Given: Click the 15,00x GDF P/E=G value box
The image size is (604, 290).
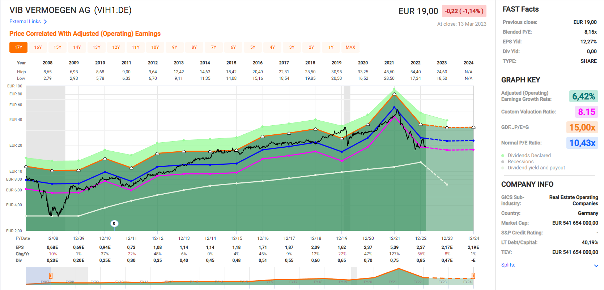Looking at the screenshot, I should (582, 127).
